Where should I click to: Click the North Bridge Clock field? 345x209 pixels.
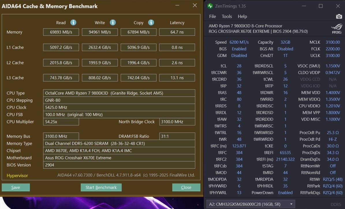pyautogui.click(x=177, y=122)
